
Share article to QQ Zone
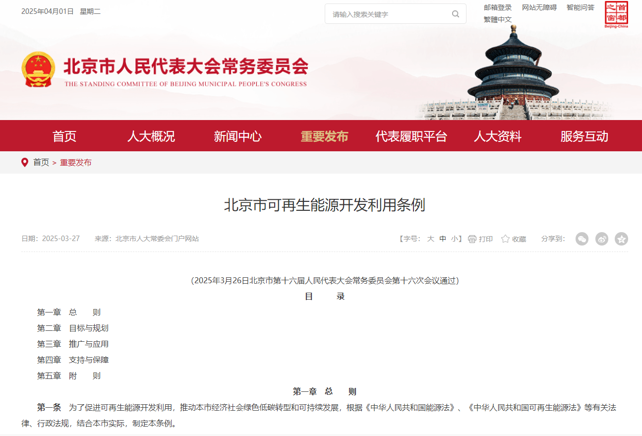pos(621,239)
